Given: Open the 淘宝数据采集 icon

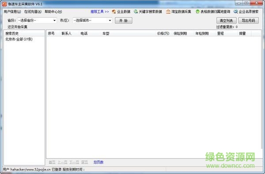Looking at the screenshot, I should point(168,11).
